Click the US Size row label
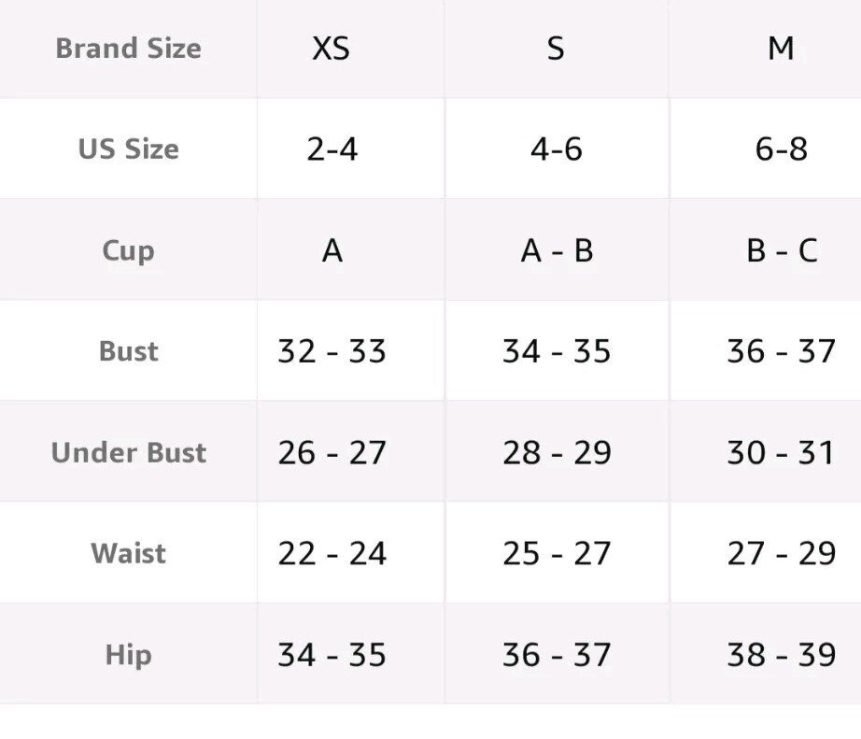This screenshot has height=739, width=861. click(128, 149)
